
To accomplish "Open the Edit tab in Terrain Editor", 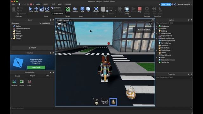I will point(47,76).
